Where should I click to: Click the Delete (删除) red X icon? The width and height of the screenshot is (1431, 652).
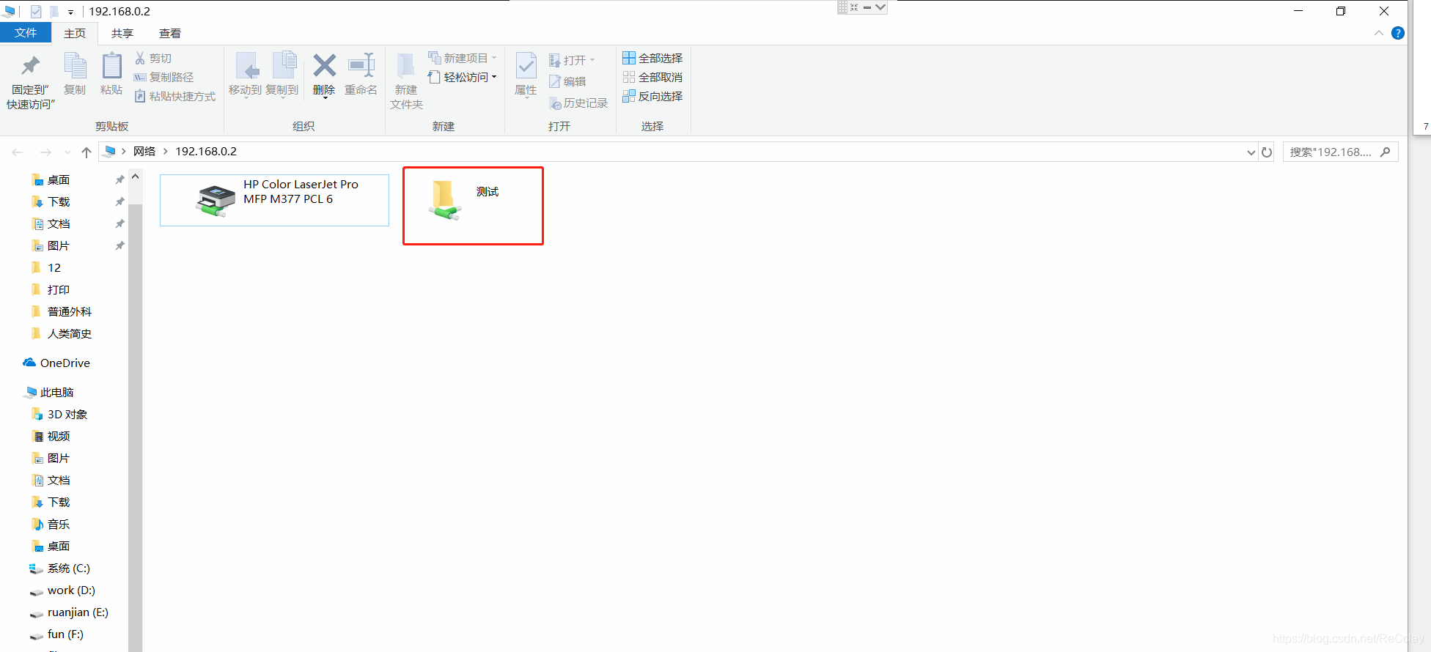pyautogui.click(x=324, y=65)
